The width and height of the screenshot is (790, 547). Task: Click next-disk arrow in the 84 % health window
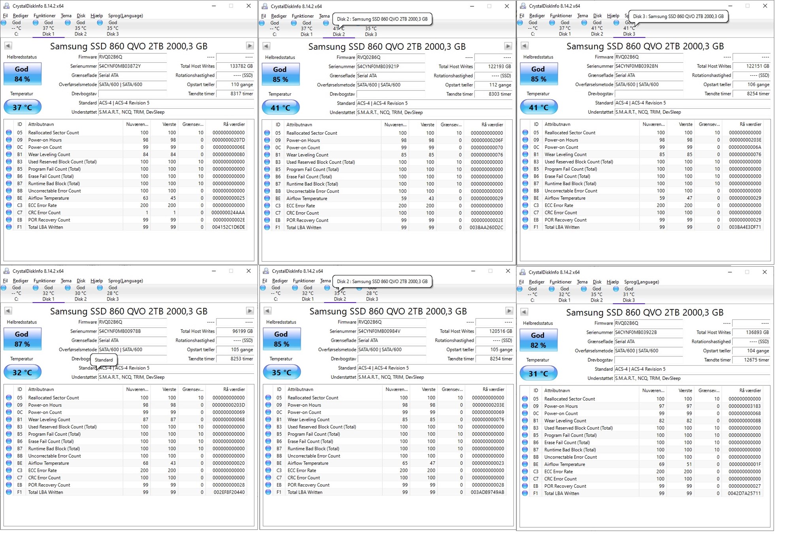point(250,46)
